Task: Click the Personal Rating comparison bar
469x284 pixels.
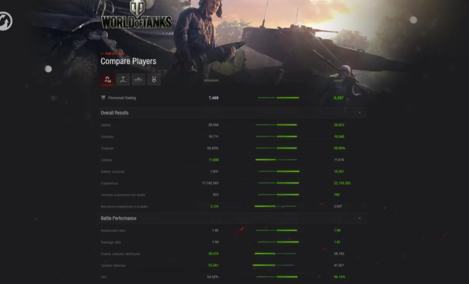Action: [278, 98]
